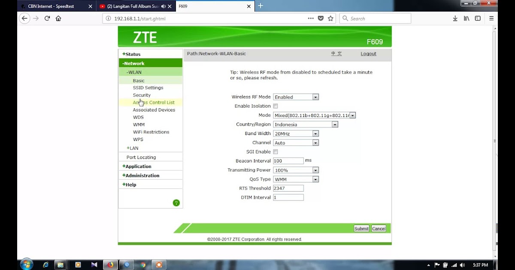Open the Channel dropdown

coord(296,143)
